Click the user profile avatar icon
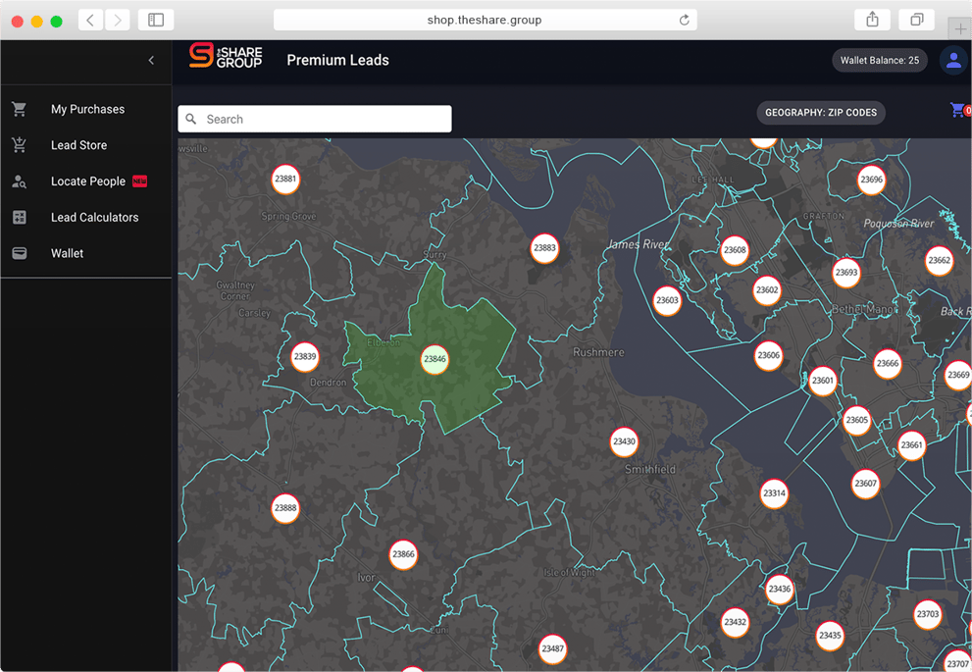The height and width of the screenshot is (672, 972). tap(952, 60)
